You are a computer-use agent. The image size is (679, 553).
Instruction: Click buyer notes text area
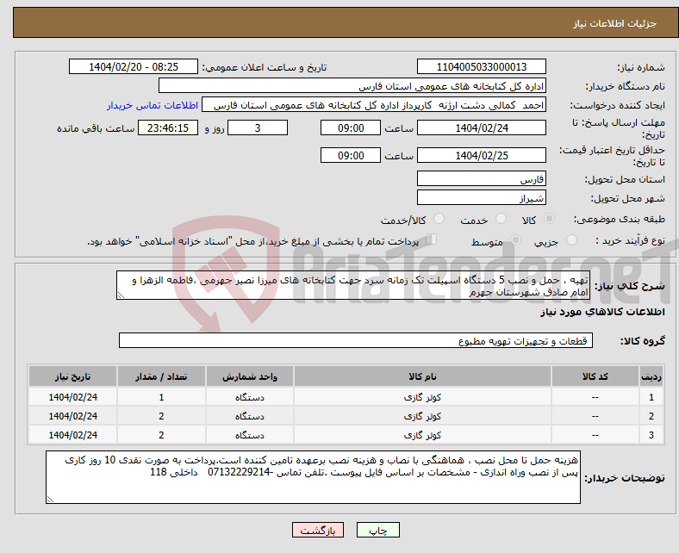click(x=313, y=477)
